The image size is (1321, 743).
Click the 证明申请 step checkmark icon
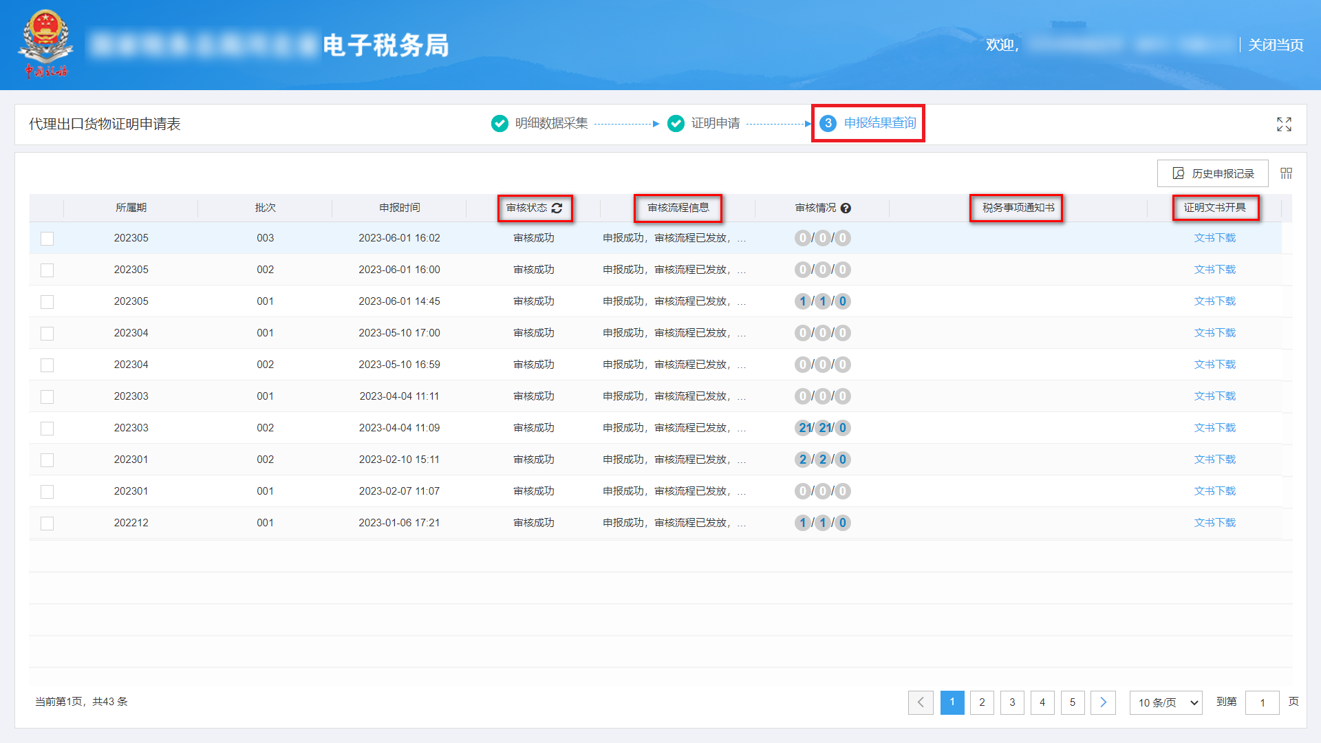click(x=676, y=123)
